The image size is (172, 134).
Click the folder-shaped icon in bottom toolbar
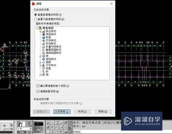48,132
